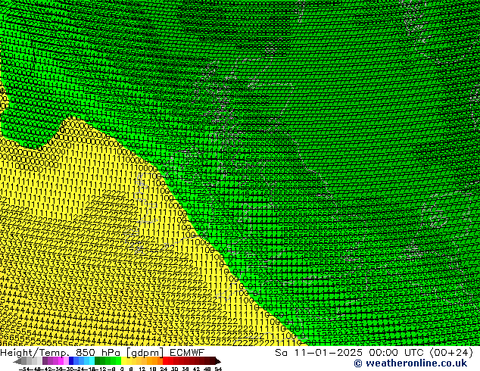Click the grey left arrow end of the color scale

[x=17, y=361]
